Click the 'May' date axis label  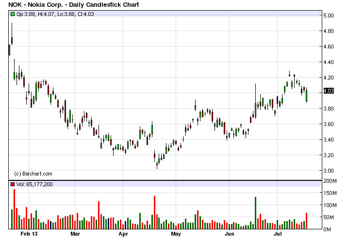(x=176, y=234)
